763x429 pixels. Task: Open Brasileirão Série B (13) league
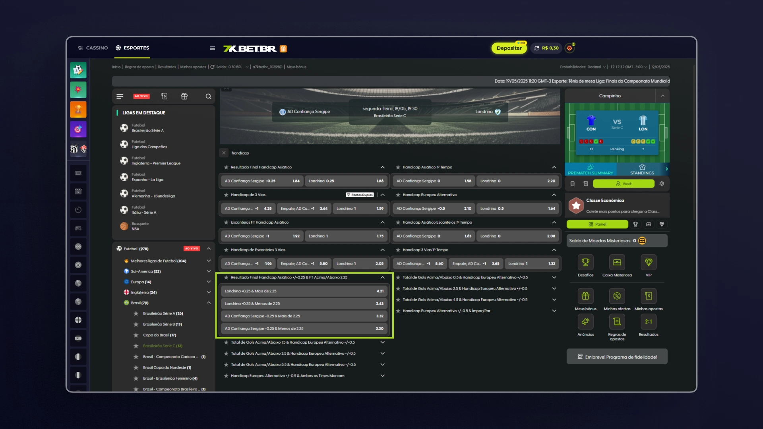(x=163, y=325)
